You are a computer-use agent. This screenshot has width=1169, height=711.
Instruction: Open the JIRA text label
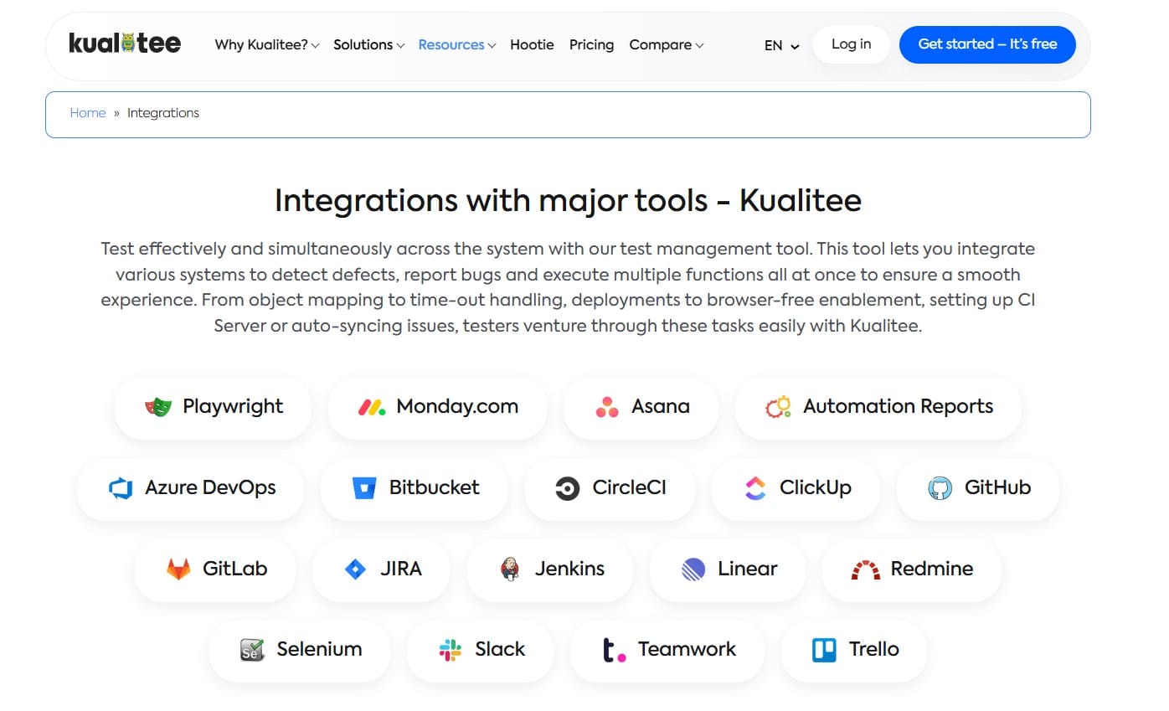coord(400,569)
